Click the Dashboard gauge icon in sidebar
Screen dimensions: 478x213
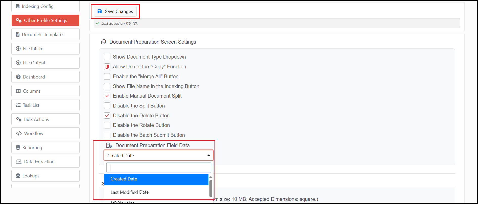18,77
